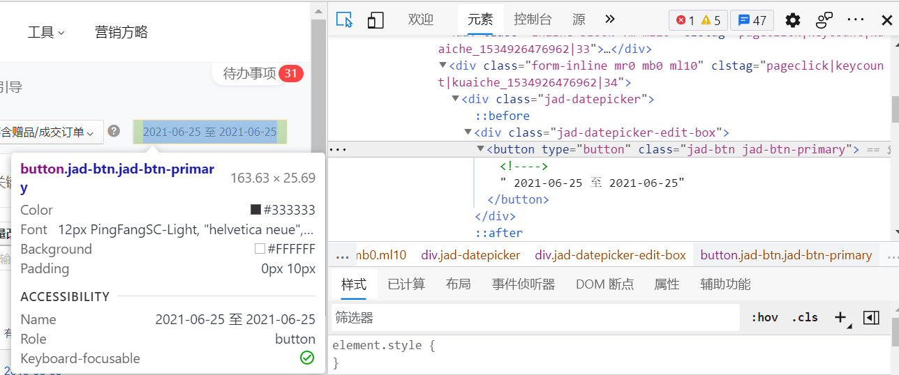
Task: Select the <!----> comment node
Action: (523, 166)
